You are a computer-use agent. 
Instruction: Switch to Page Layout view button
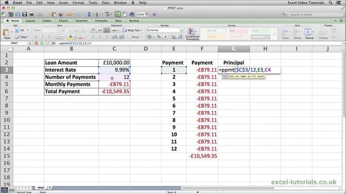pos(11,190)
